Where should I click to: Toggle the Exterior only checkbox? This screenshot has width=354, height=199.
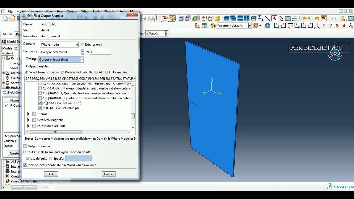click(82, 44)
